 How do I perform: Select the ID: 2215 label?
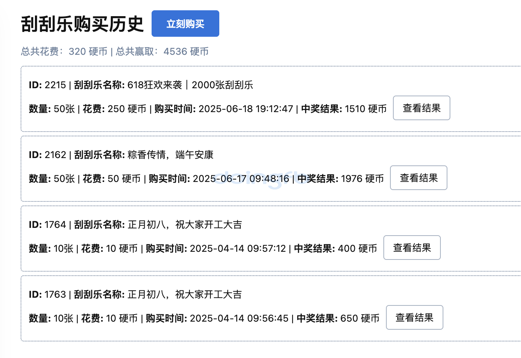pos(47,85)
